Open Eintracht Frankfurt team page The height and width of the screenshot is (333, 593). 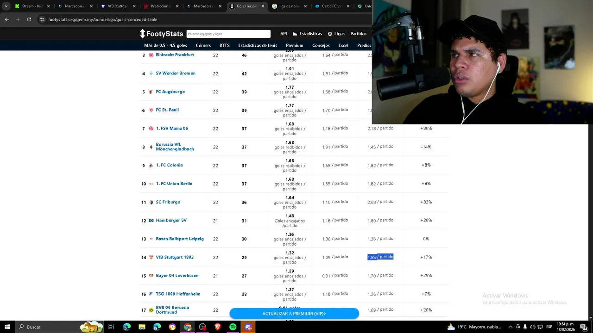(x=175, y=55)
